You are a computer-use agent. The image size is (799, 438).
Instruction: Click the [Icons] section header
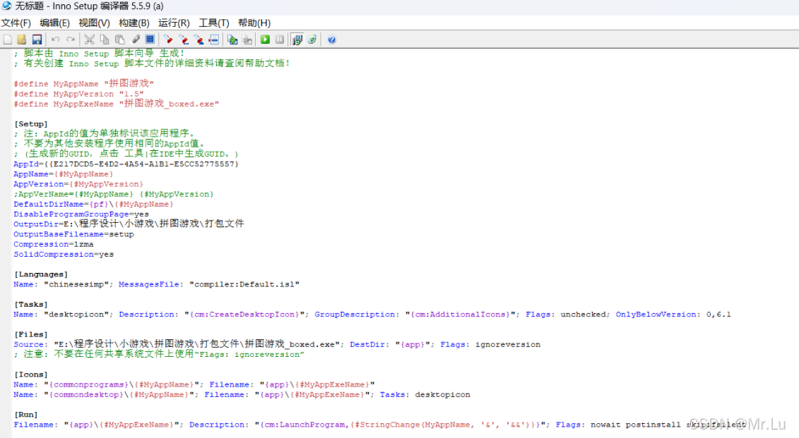pyautogui.click(x=30, y=375)
